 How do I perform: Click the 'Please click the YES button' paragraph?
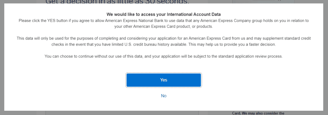[164, 24]
